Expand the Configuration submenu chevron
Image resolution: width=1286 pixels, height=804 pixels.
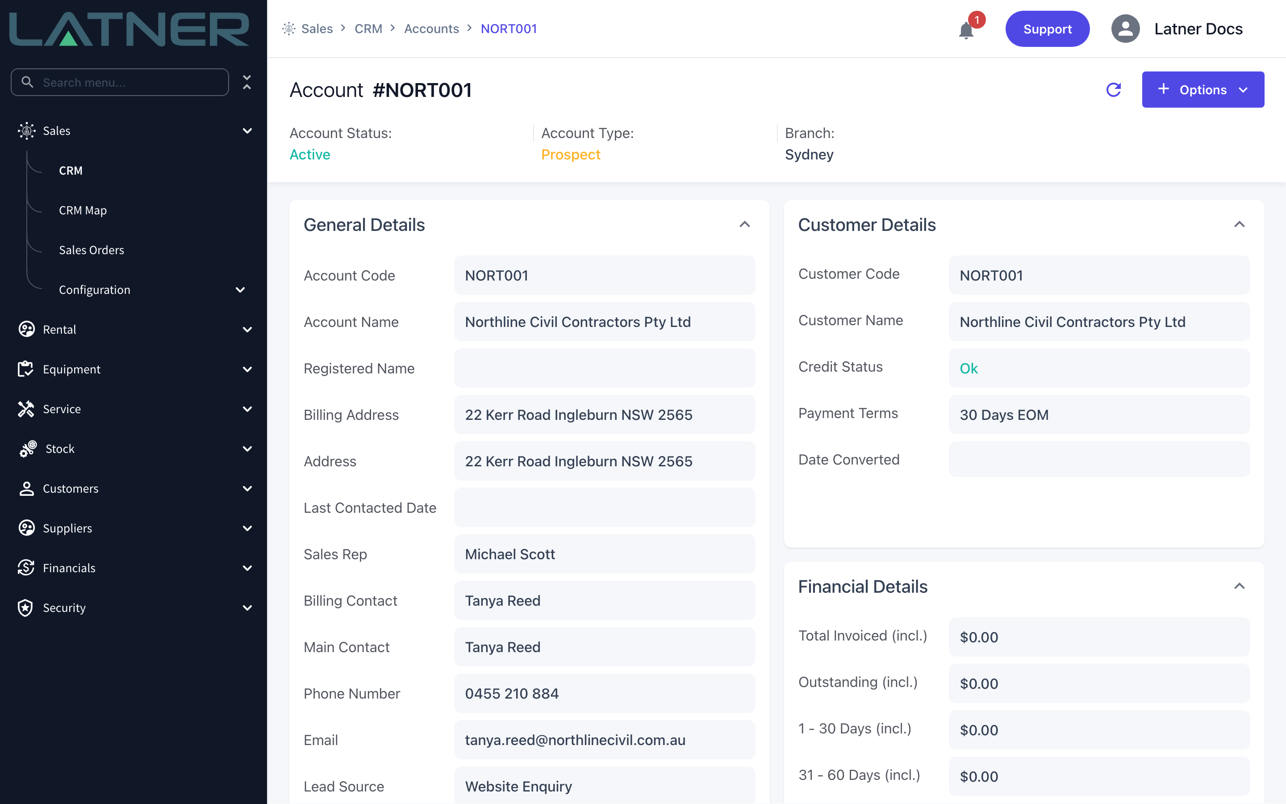pos(240,290)
